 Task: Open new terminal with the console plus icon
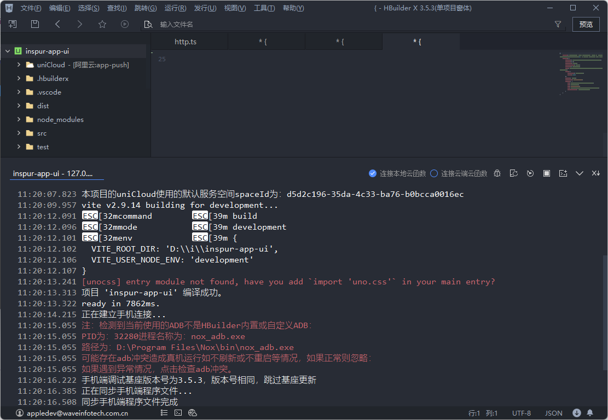click(x=563, y=173)
